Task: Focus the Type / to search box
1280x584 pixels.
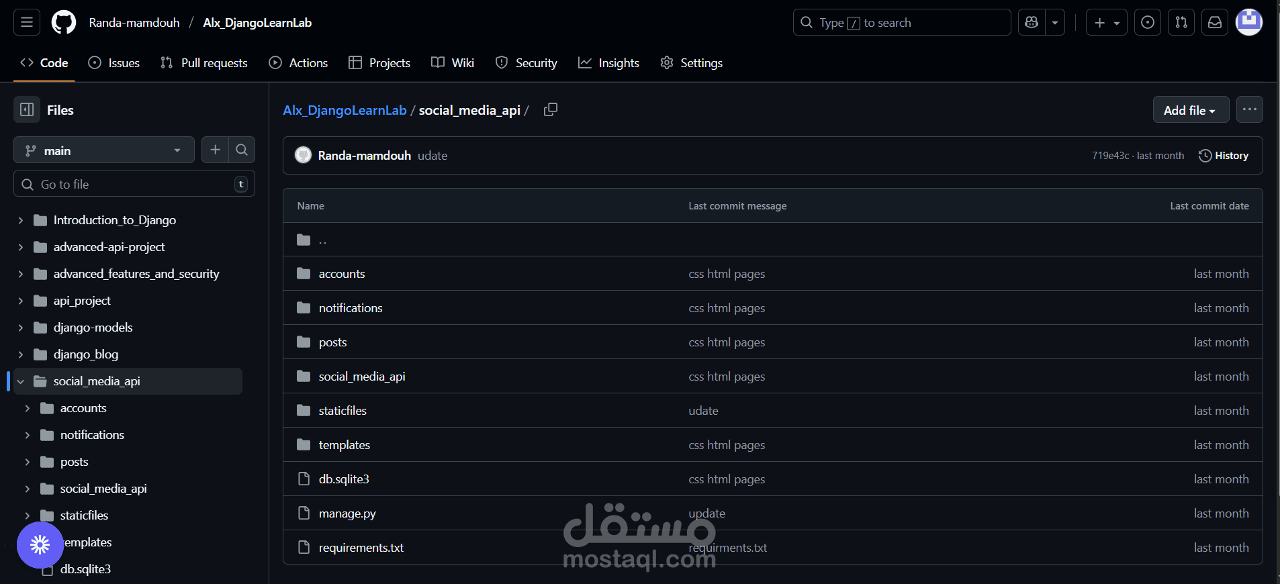Action: (x=902, y=23)
